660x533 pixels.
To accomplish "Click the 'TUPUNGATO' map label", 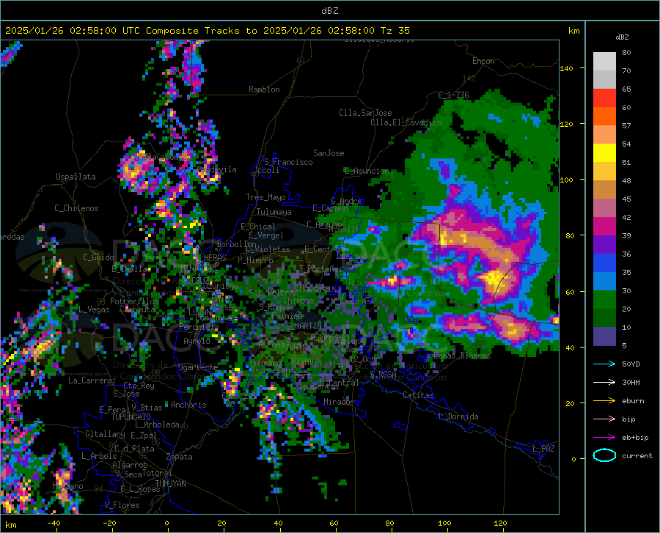I will [131, 417].
